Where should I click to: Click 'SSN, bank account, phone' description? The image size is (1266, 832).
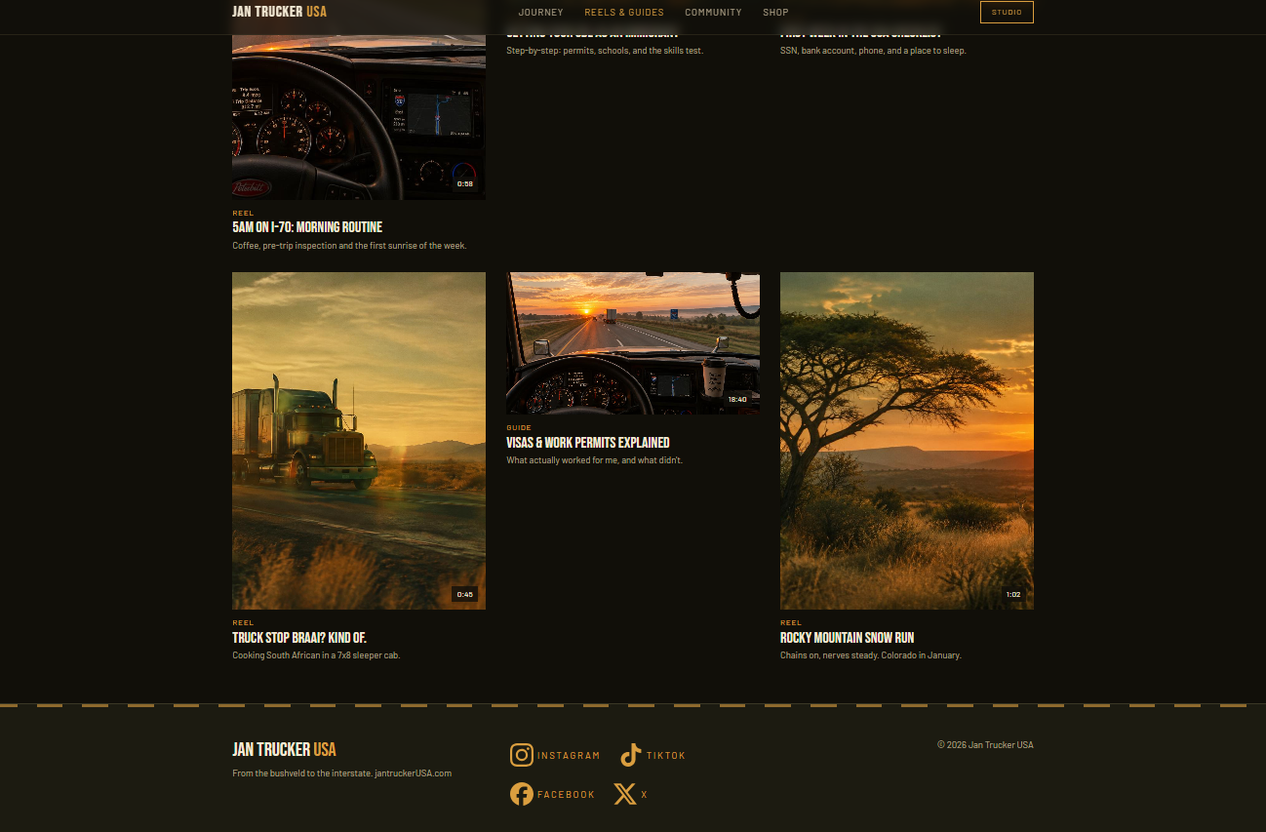click(x=873, y=51)
